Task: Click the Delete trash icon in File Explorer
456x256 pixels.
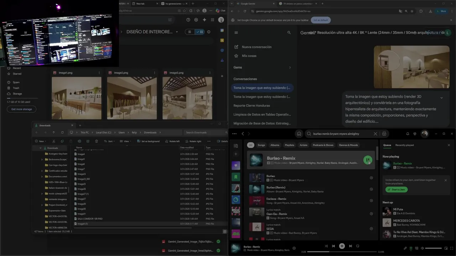Action: click(x=97, y=141)
